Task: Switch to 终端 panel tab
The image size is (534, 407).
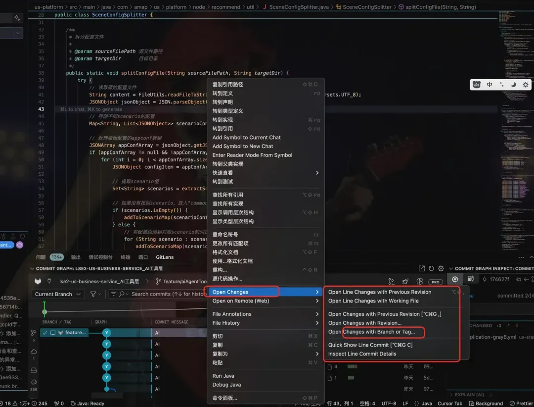Action: coord(125,257)
